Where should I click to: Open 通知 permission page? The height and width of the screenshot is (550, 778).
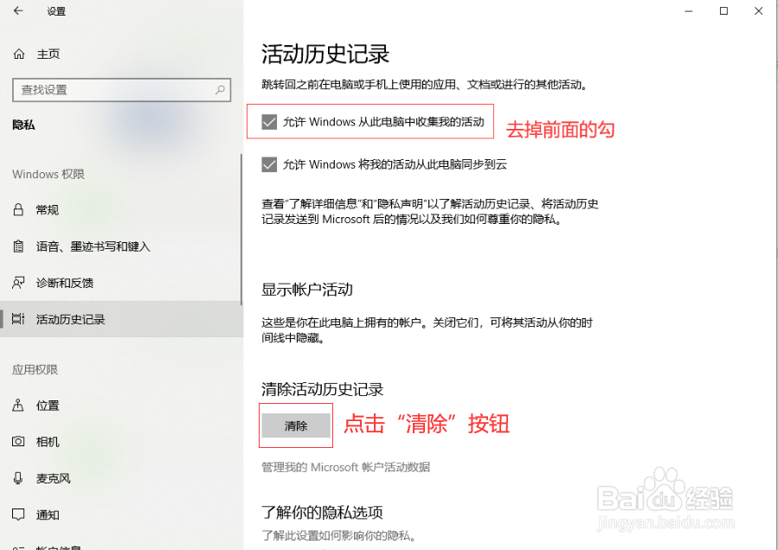coord(121,515)
